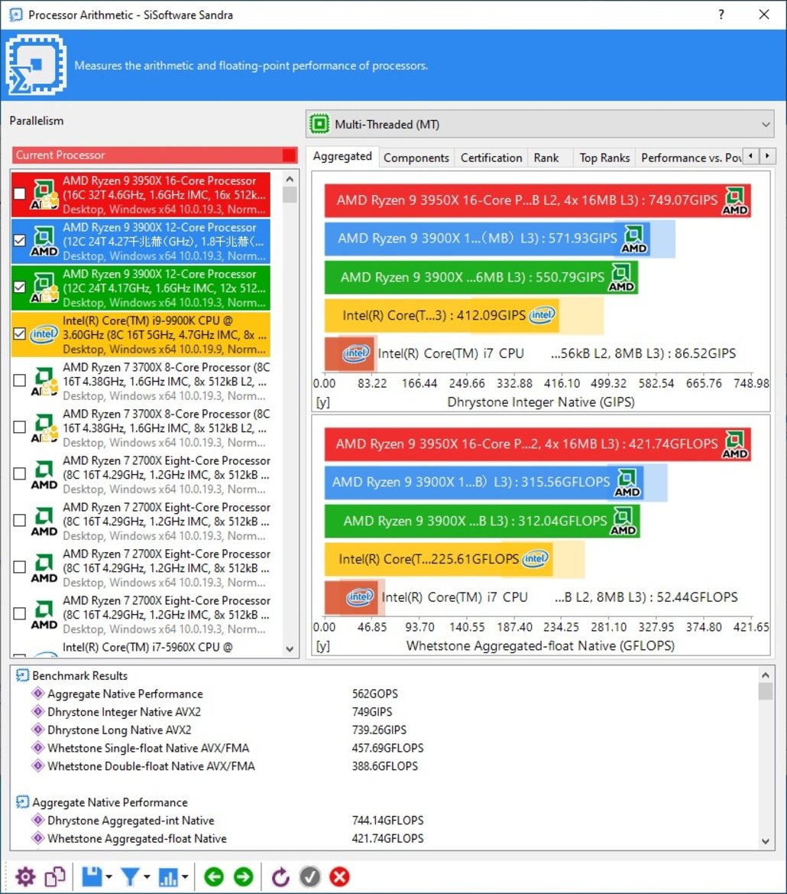Click the bar chart icon in toolbar
The height and width of the screenshot is (894, 787).
point(169,876)
